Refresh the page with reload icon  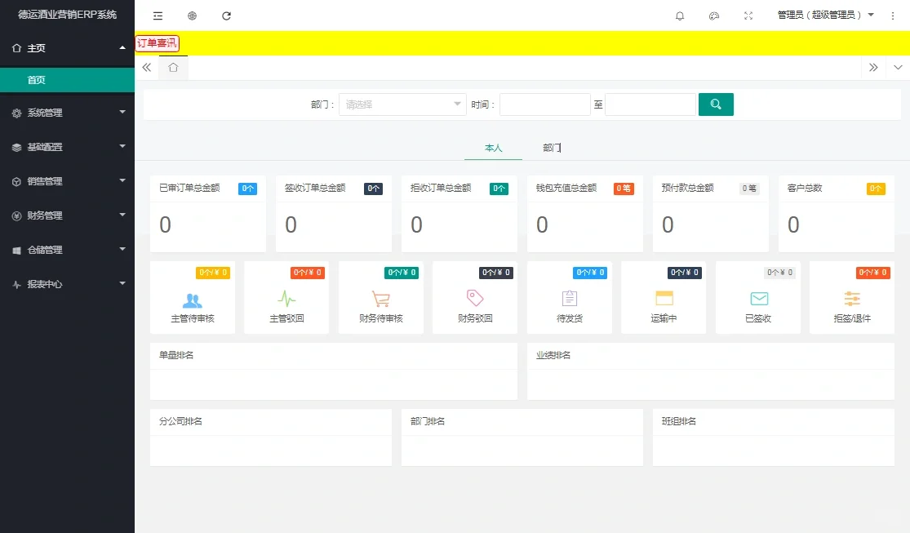coord(226,16)
